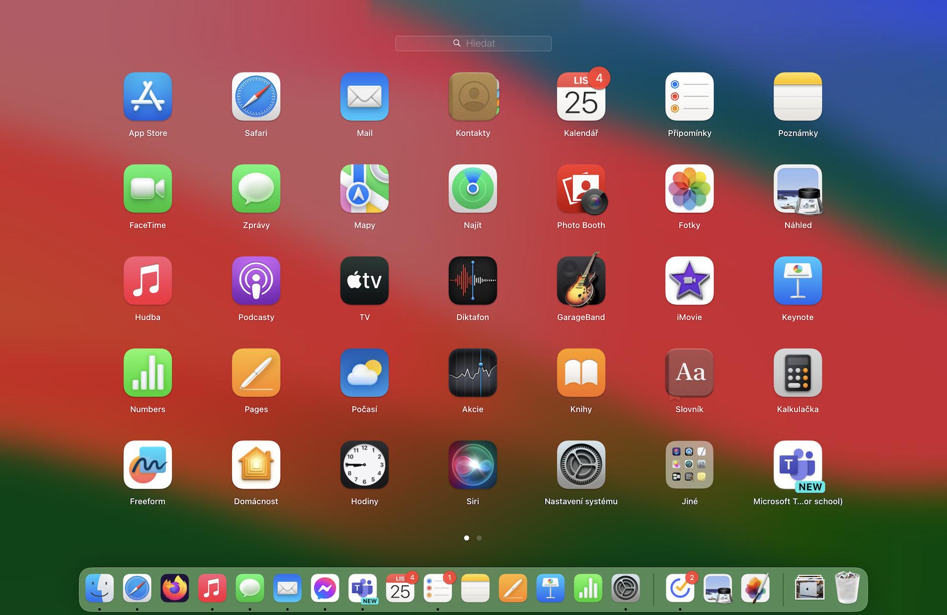Viewport: 947px width, 615px height.
Task: Launch the Diktafon app
Action: coord(473,281)
